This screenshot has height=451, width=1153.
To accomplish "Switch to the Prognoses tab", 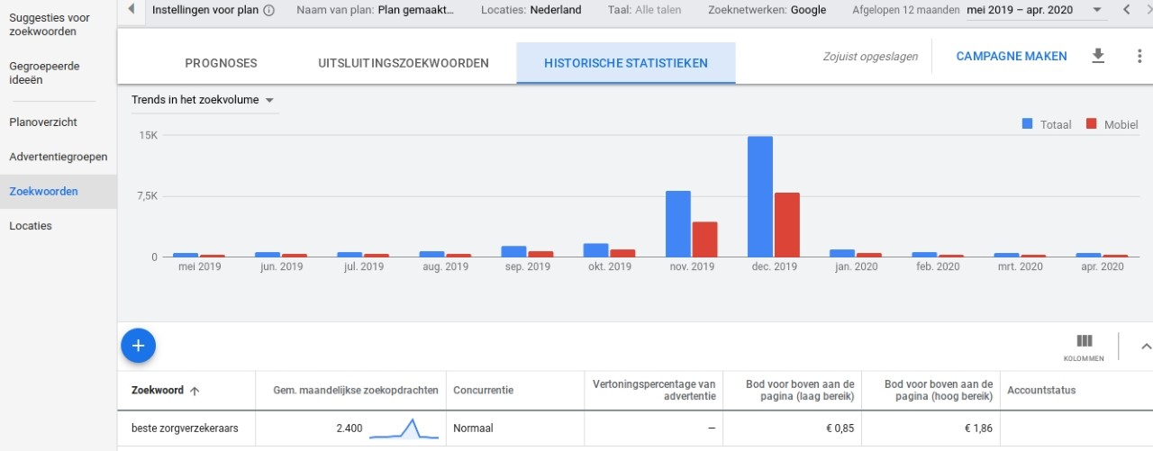I will tap(221, 63).
